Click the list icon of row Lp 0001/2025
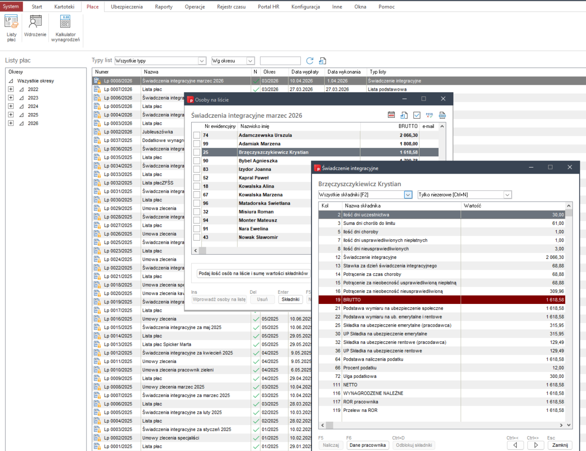586x451 pixels. click(x=98, y=446)
